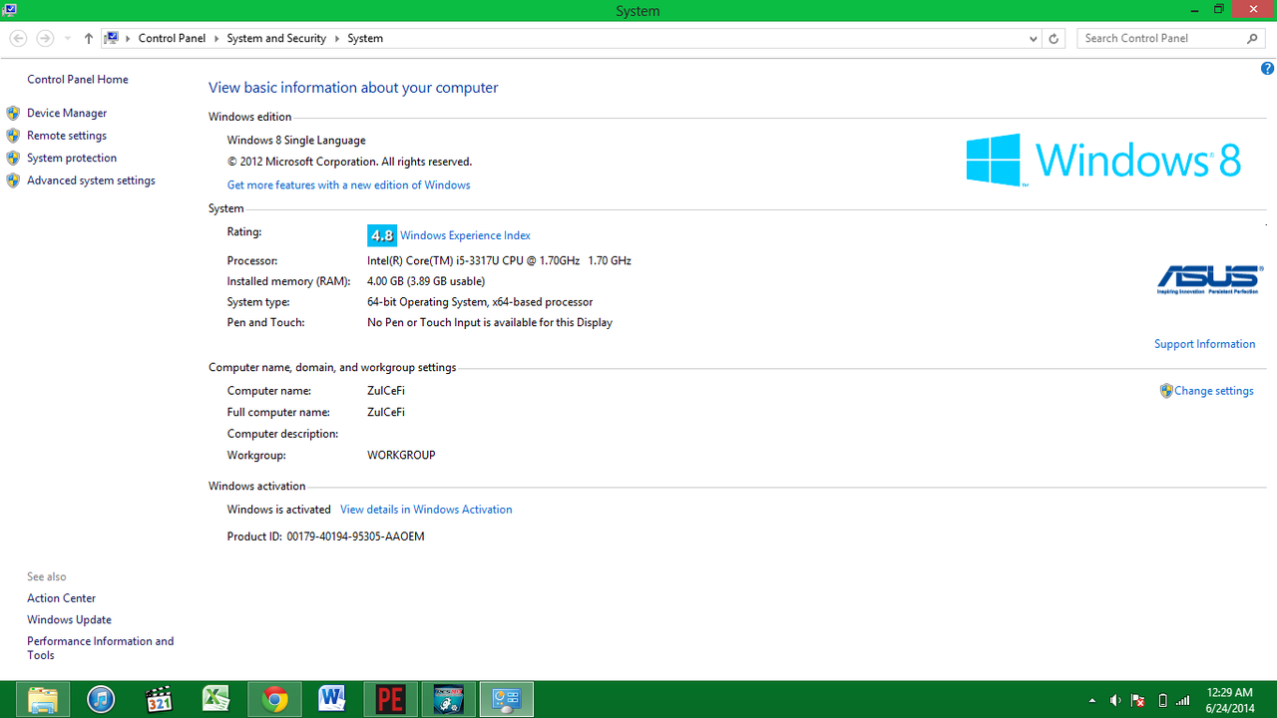Click the Back navigation arrow
The height and width of the screenshot is (718, 1277).
pos(18,38)
